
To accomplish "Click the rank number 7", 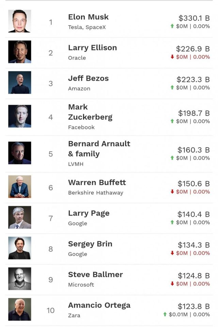I will pos(51,218).
